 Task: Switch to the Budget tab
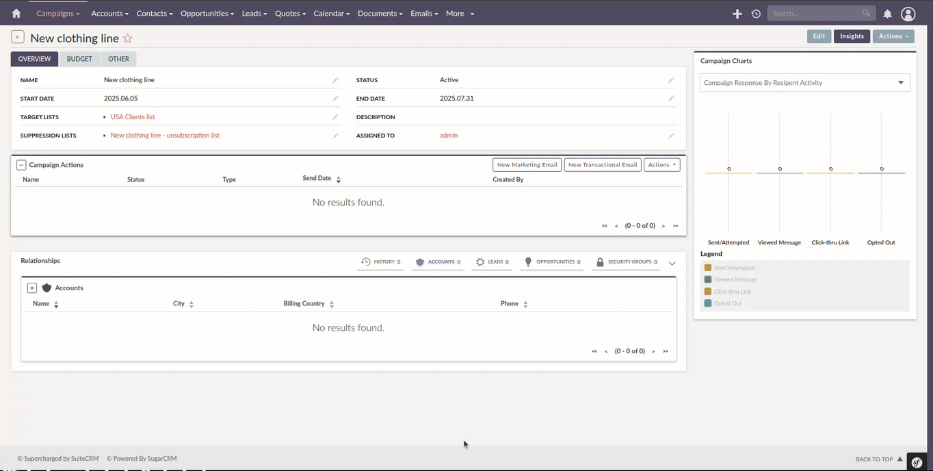pos(79,59)
